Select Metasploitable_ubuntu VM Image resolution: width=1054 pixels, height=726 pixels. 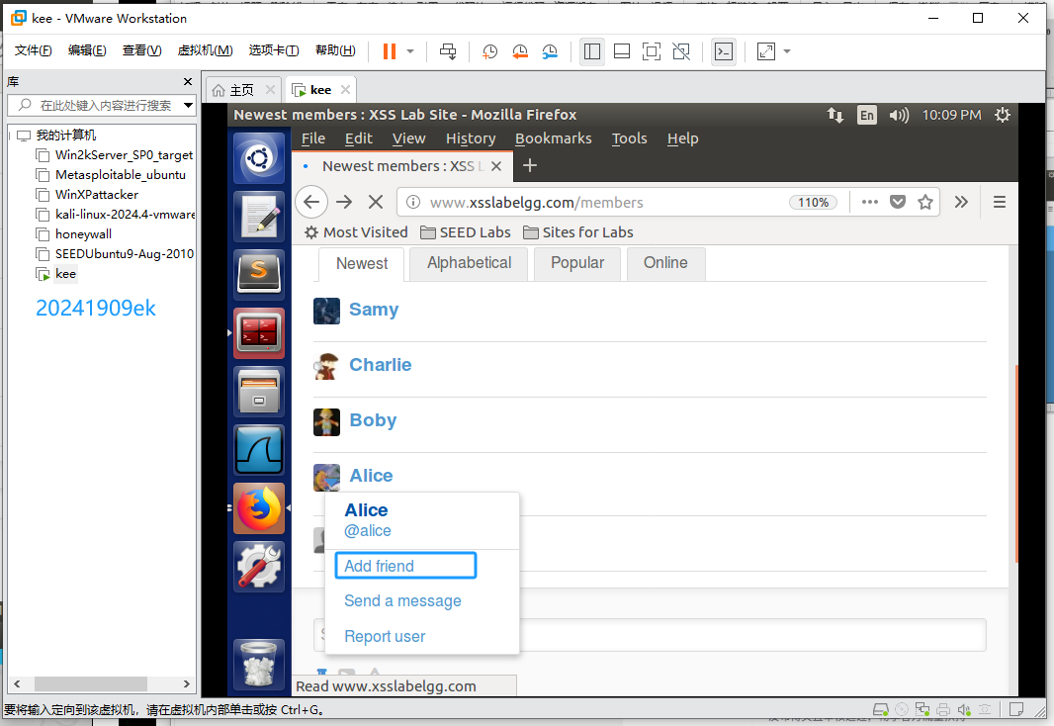121,175
